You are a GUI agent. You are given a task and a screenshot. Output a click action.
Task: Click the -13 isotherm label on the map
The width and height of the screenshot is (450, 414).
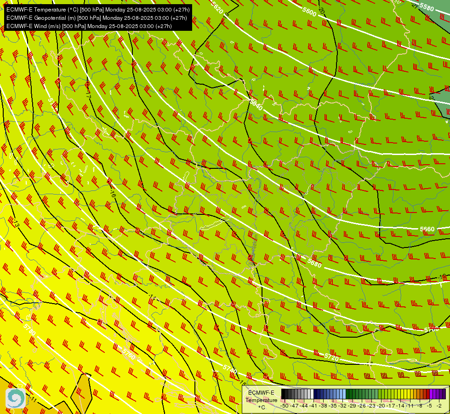coord(16,224)
